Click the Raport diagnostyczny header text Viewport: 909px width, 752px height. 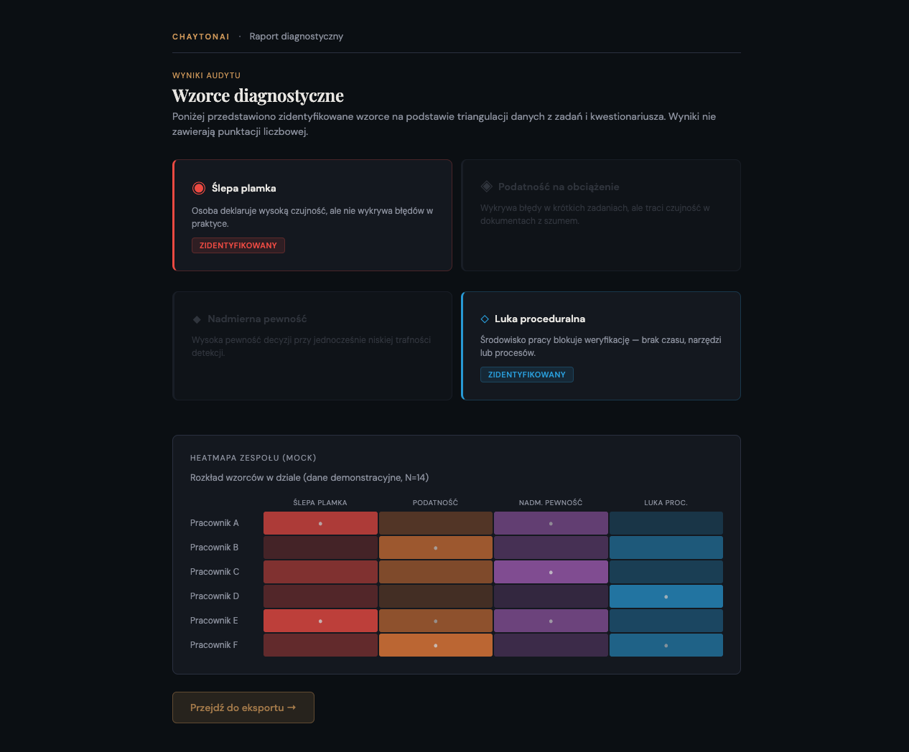296,37
